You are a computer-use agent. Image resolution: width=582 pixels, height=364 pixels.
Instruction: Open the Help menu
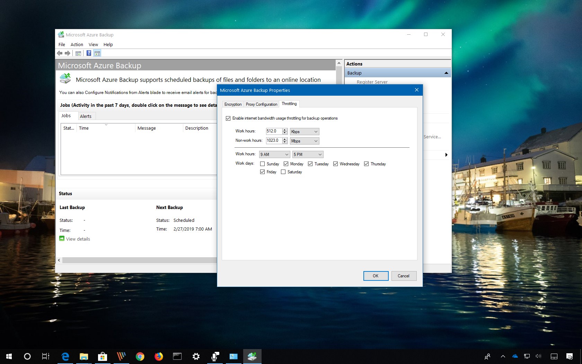pos(108,44)
